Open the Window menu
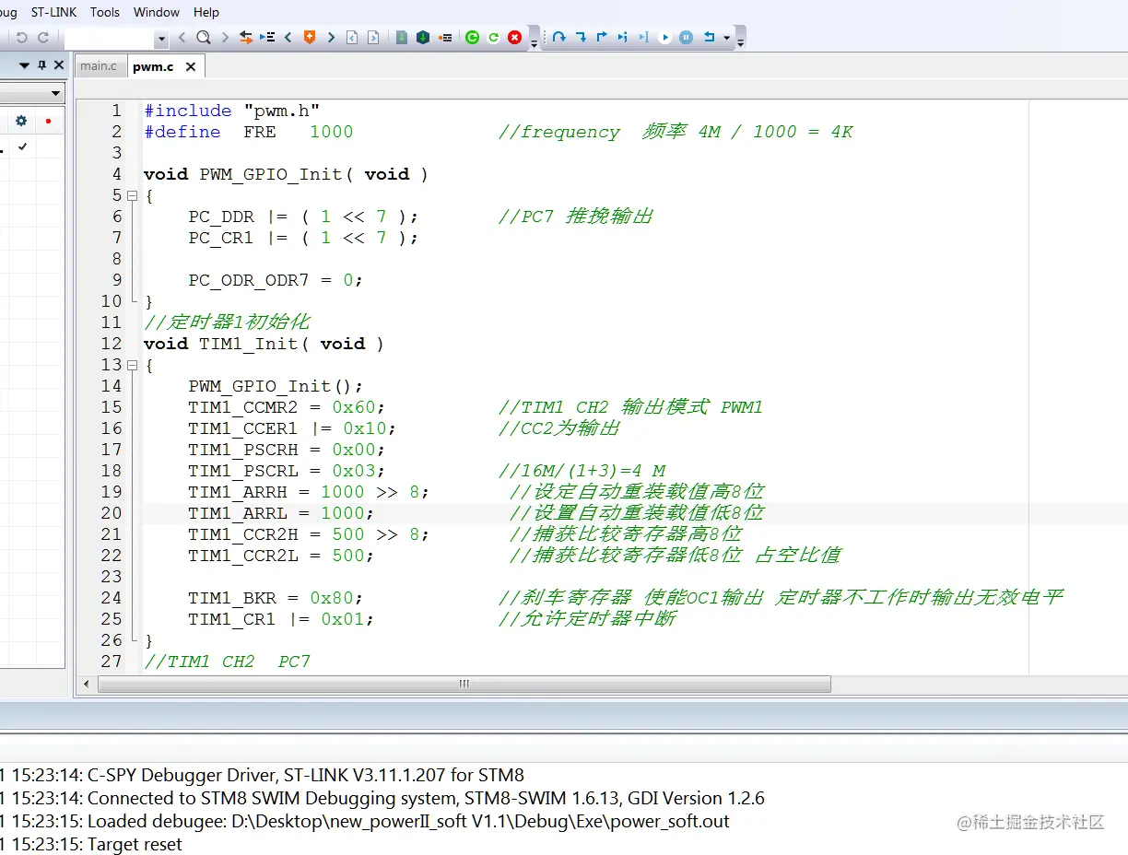This screenshot has width=1128, height=855. pos(157,12)
